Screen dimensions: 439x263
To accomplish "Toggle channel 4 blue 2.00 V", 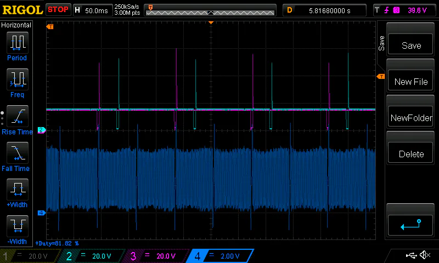I will pyautogui.click(x=219, y=256).
